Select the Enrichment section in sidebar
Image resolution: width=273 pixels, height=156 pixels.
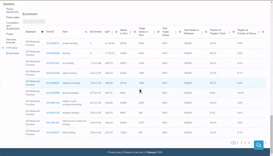click(x=13, y=53)
